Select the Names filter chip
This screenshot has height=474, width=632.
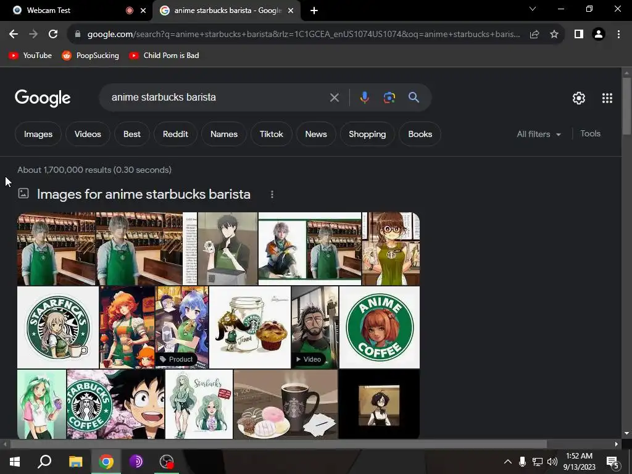tap(223, 134)
